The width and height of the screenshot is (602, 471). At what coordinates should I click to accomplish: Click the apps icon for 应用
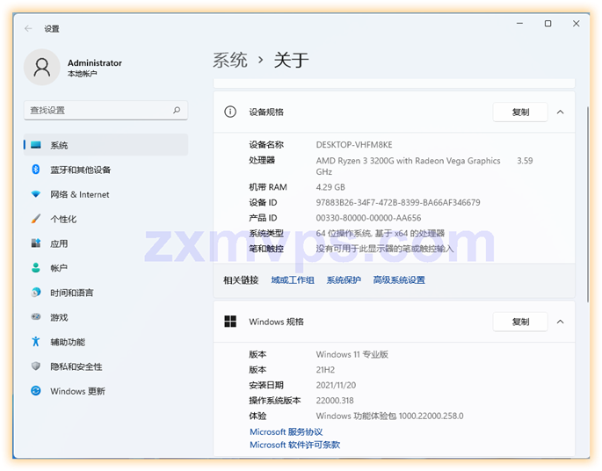click(36, 243)
